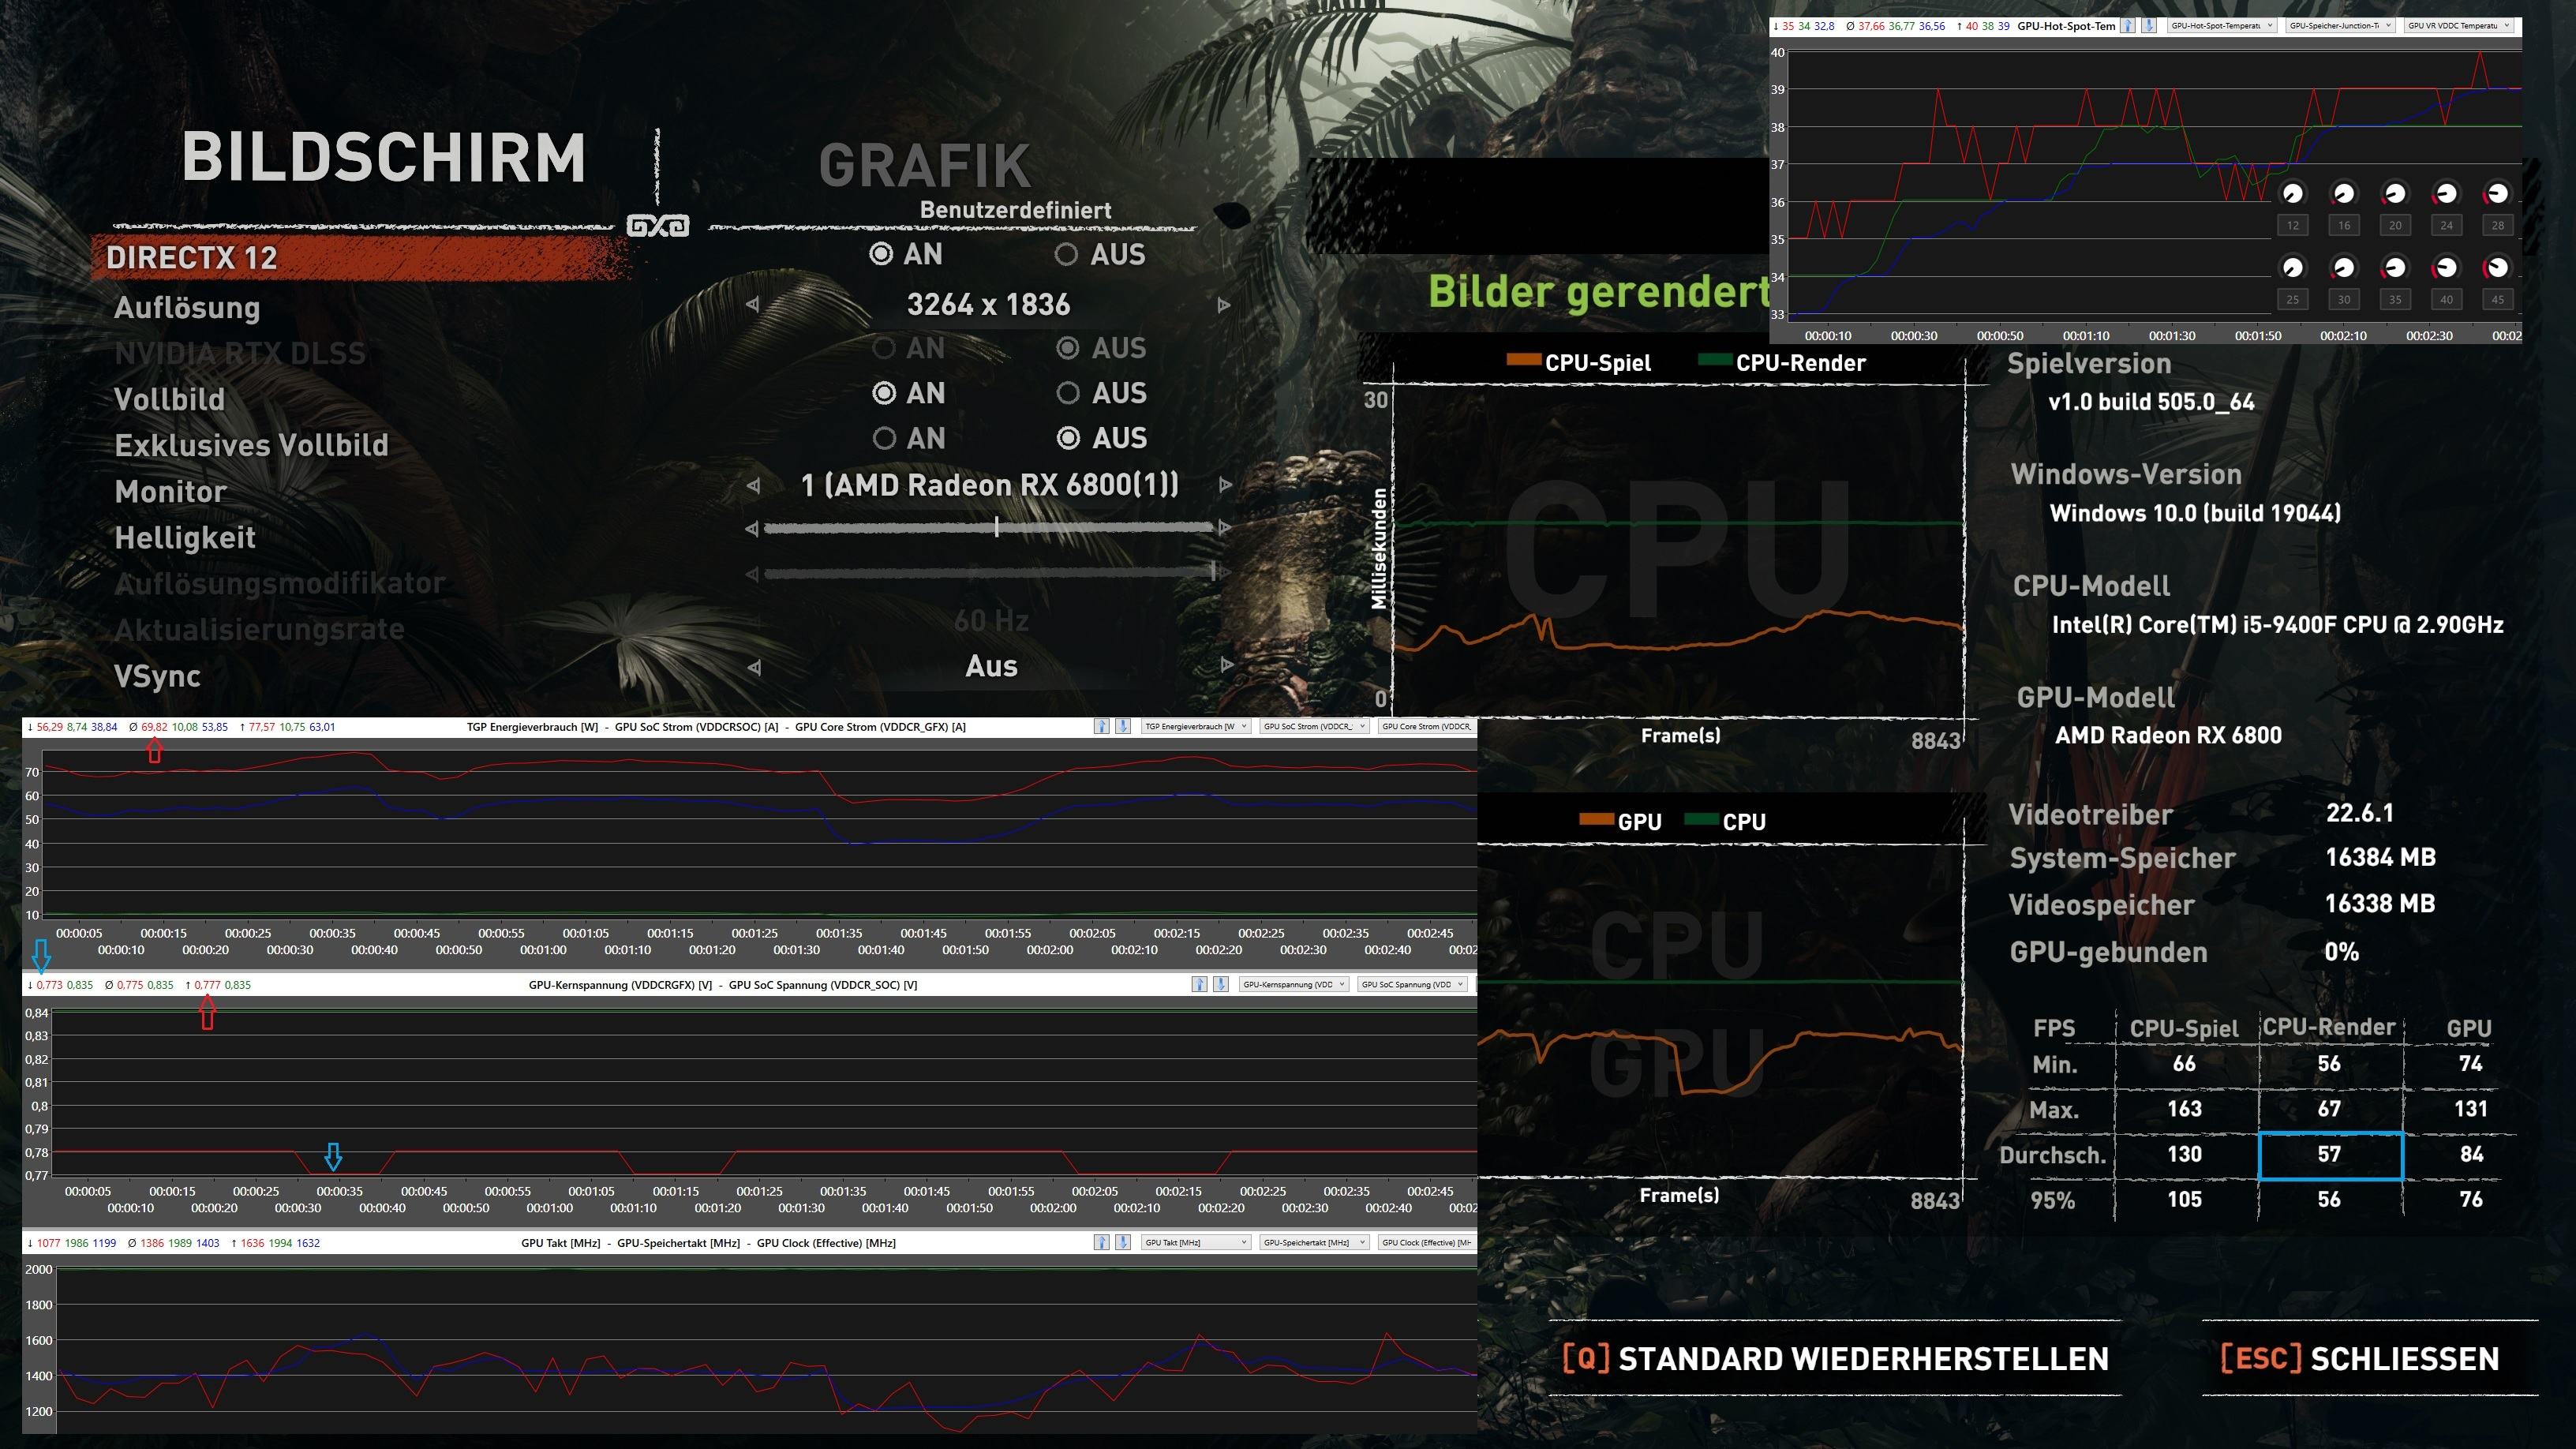
Task: Click the GPU Core Strom dropdown
Action: point(1427,726)
